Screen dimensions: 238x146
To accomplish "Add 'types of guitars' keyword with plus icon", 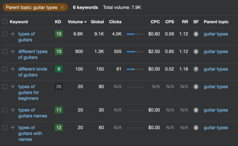I will click(x=13, y=34).
